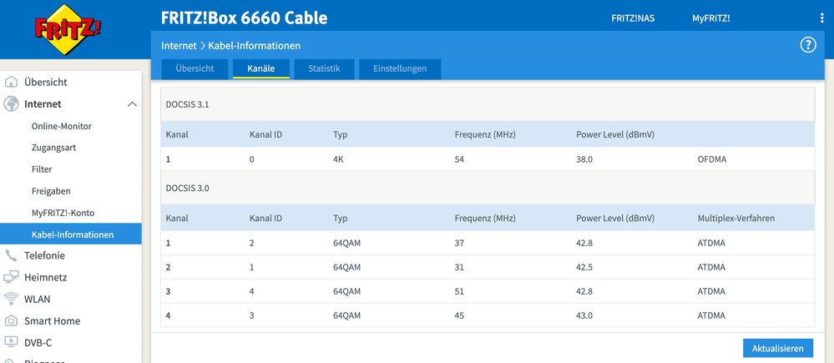This screenshot has height=363, width=834.
Task: Click the FRITZ!Box 6660 Cable title
Action: point(244,18)
